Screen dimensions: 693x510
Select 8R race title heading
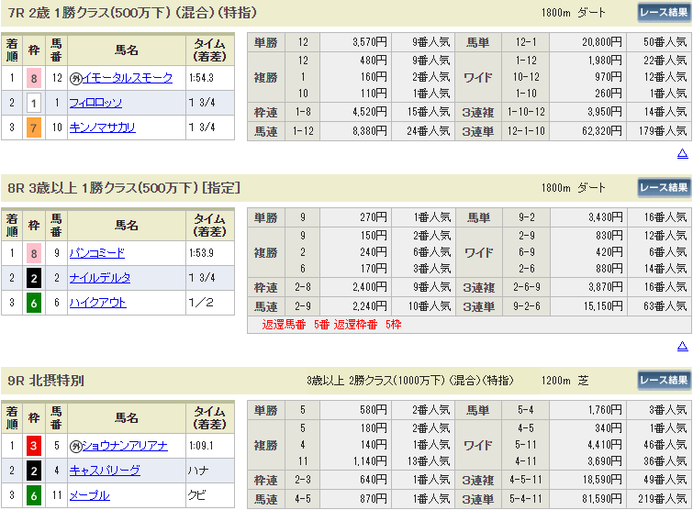click(x=124, y=188)
